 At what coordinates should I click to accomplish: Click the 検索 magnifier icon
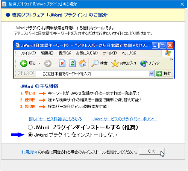tap(95, 63)
